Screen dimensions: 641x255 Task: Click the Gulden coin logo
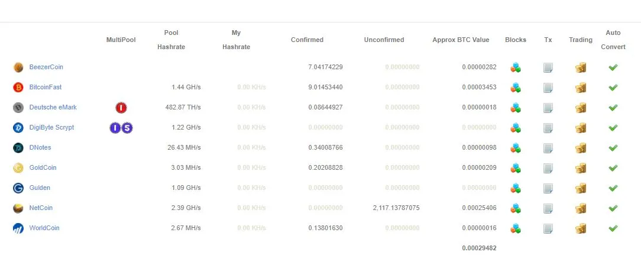[x=18, y=188]
